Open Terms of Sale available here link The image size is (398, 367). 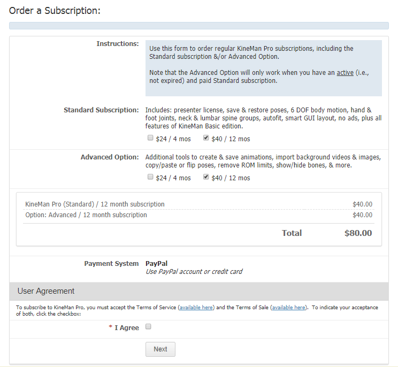coord(288,308)
